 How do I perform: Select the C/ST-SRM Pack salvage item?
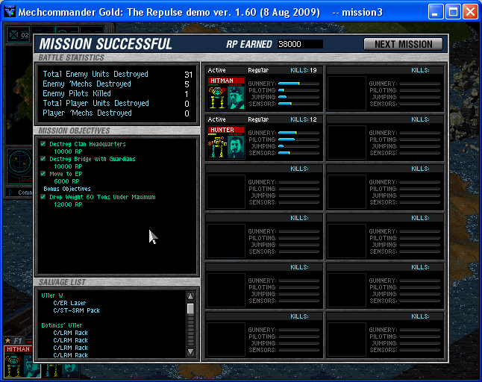tap(76, 310)
